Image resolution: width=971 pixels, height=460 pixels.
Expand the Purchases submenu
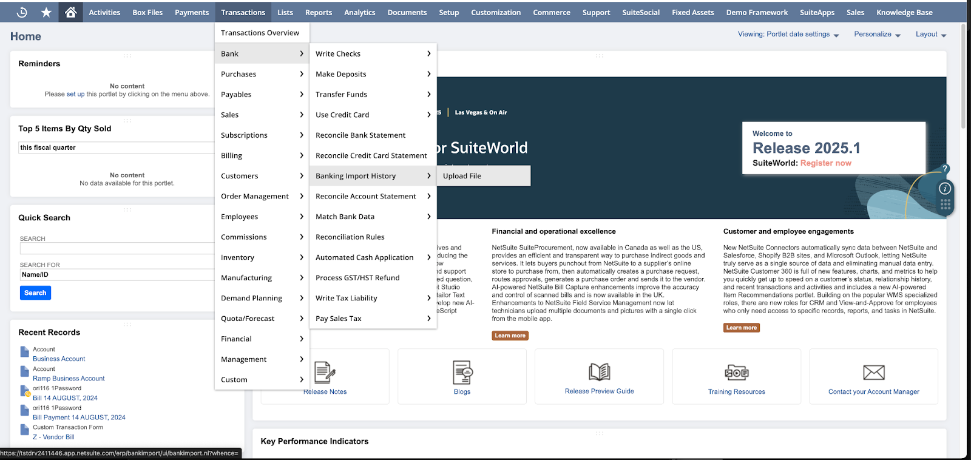click(262, 74)
